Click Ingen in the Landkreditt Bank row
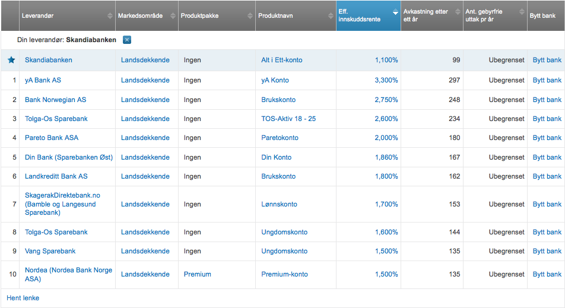565x308 pixels. point(192,176)
